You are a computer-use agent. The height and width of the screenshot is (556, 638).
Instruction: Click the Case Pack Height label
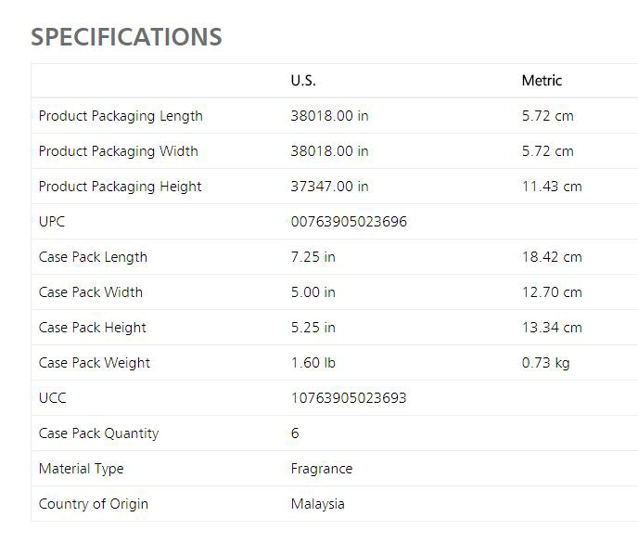click(93, 328)
